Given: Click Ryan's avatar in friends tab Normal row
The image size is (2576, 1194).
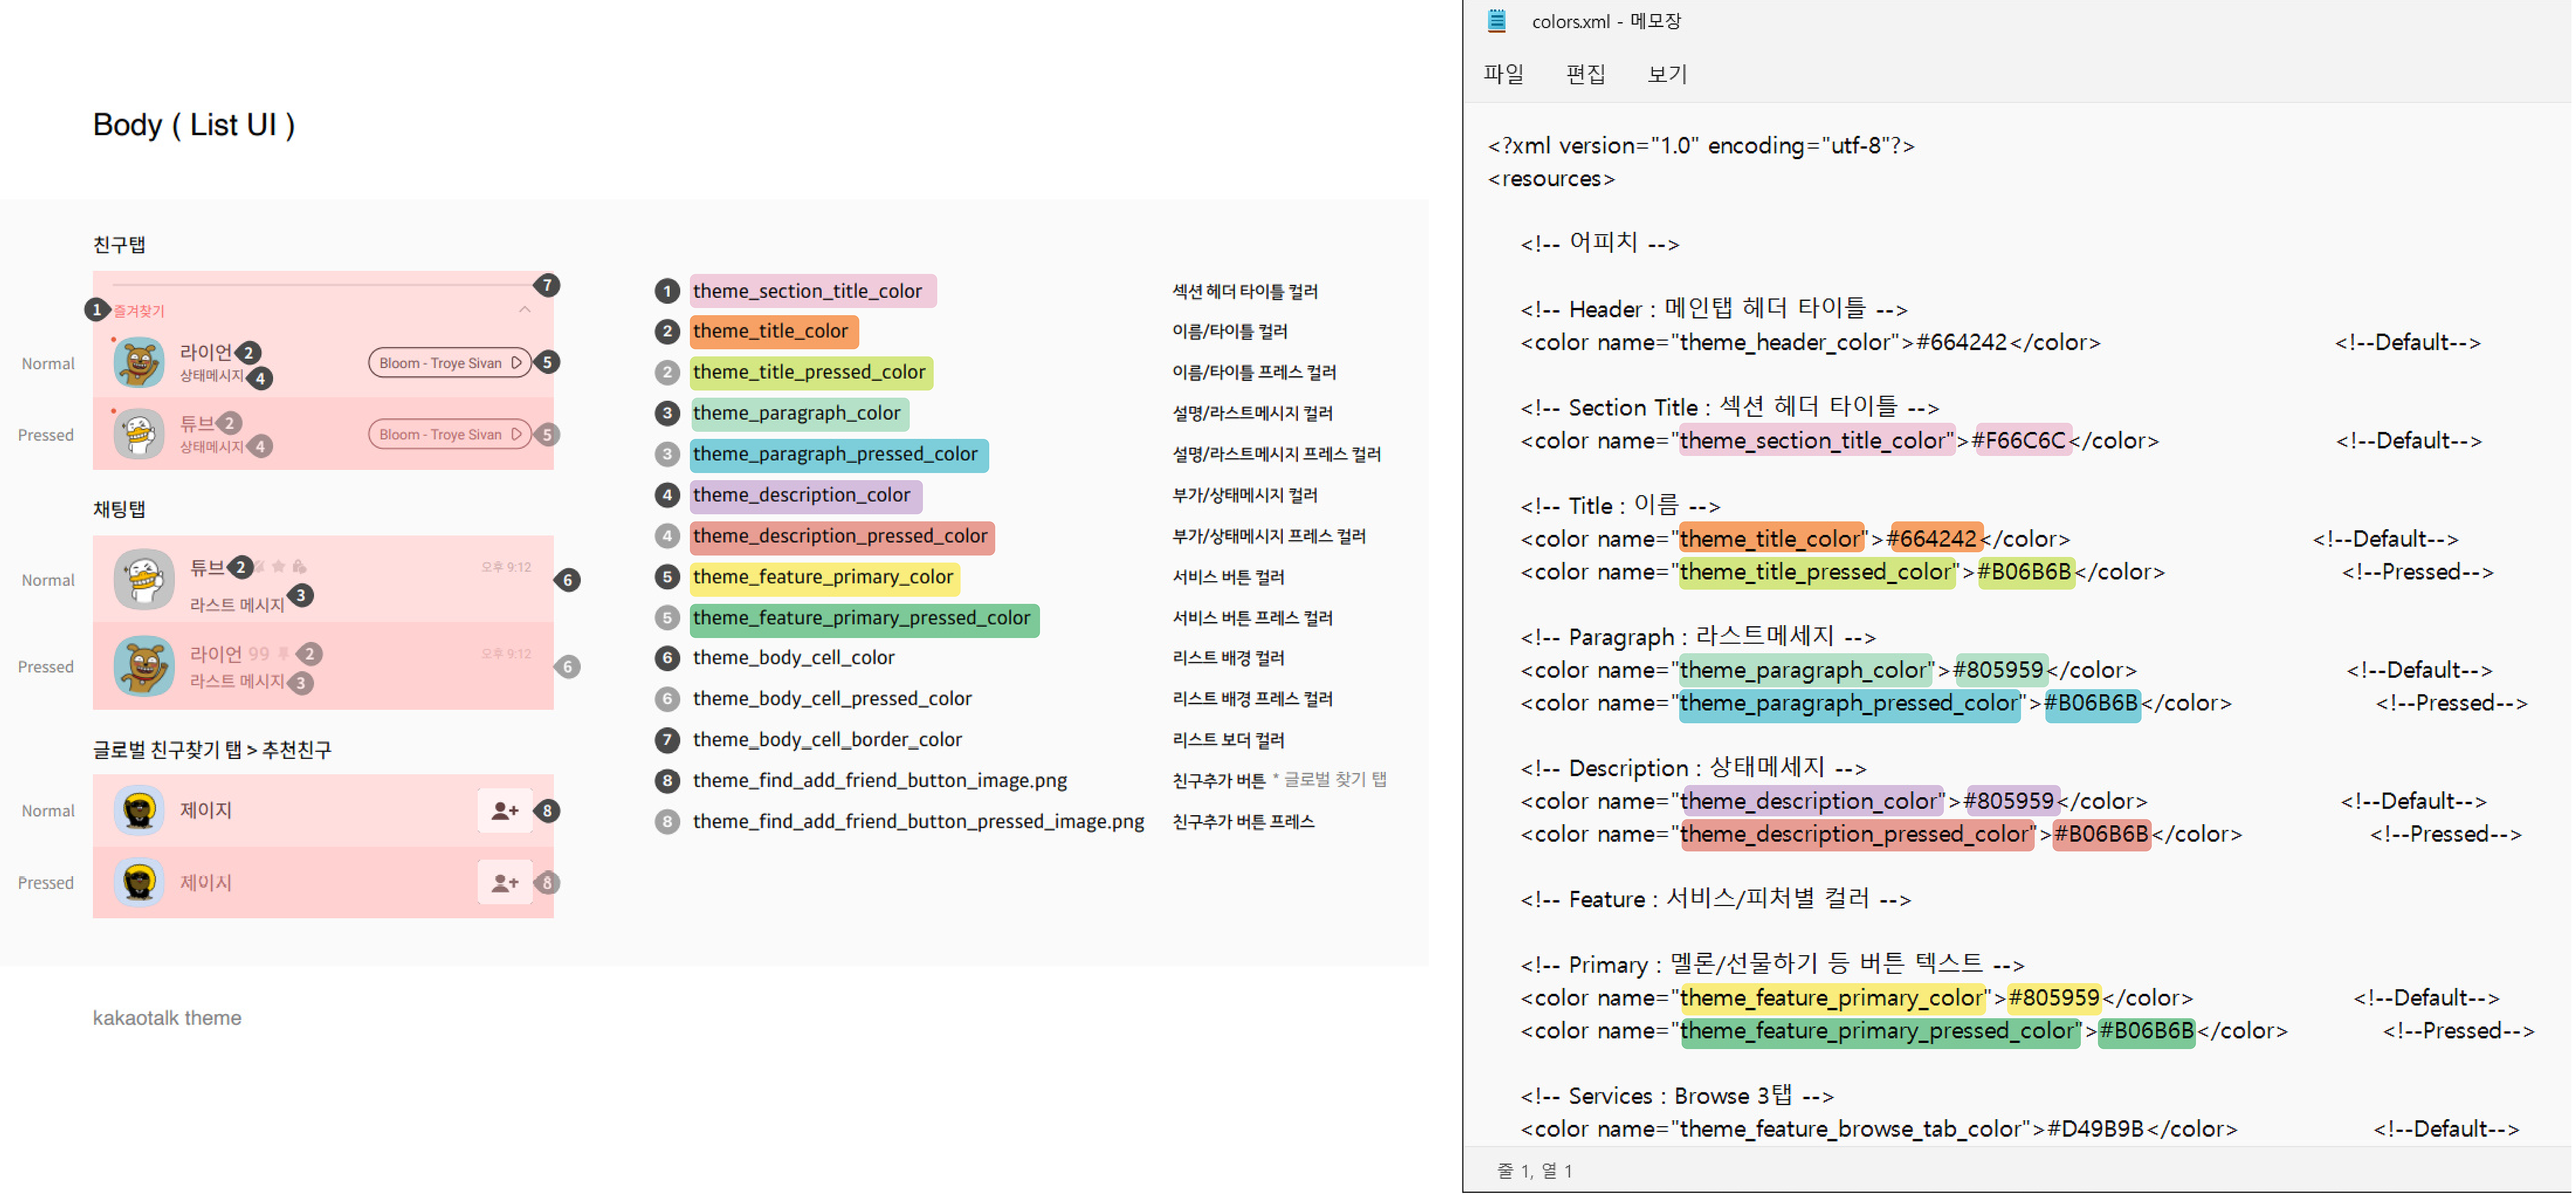Looking at the screenshot, I should pos(139,362).
